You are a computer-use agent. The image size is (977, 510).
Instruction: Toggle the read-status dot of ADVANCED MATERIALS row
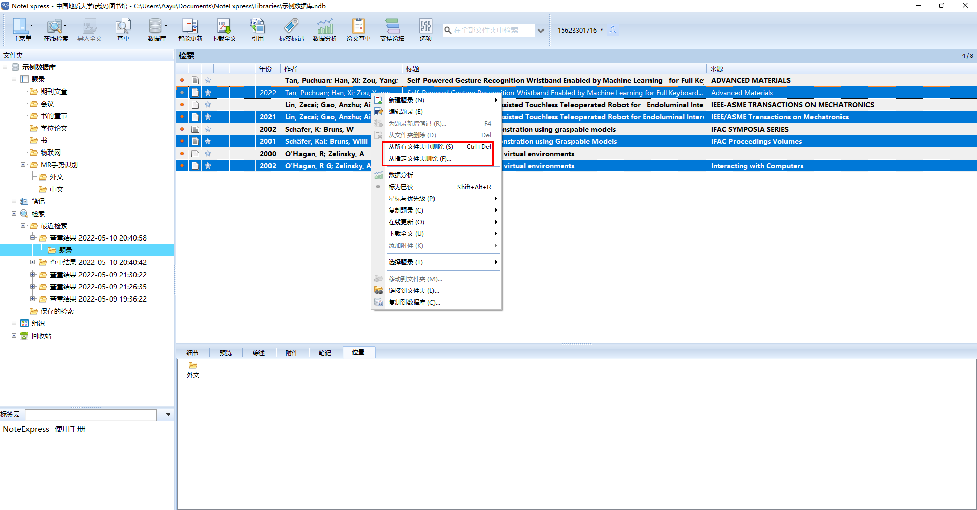coord(182,80)
